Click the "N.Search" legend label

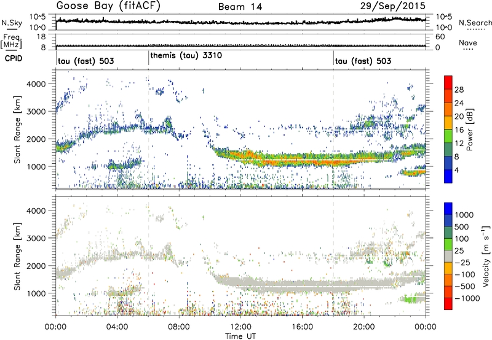(x=475, y=23)
